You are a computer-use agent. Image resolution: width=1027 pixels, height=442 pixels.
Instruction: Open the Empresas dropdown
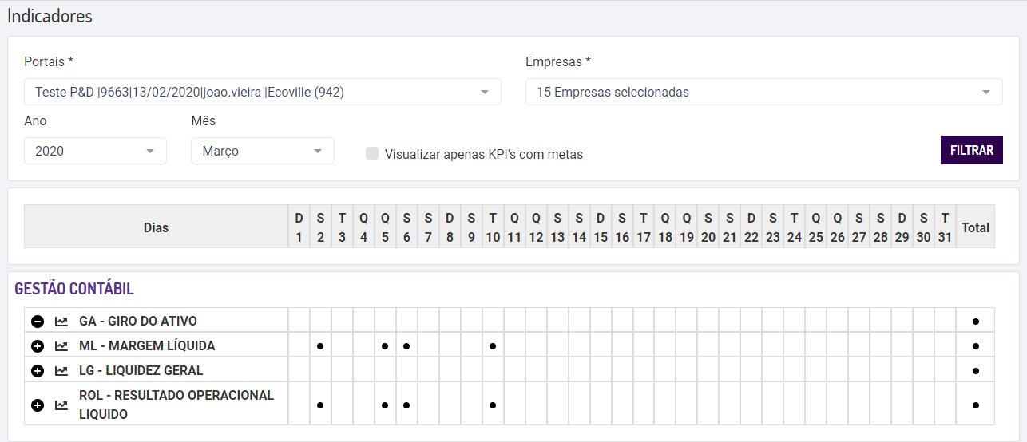pyautogui.click(x=763, y=92)
